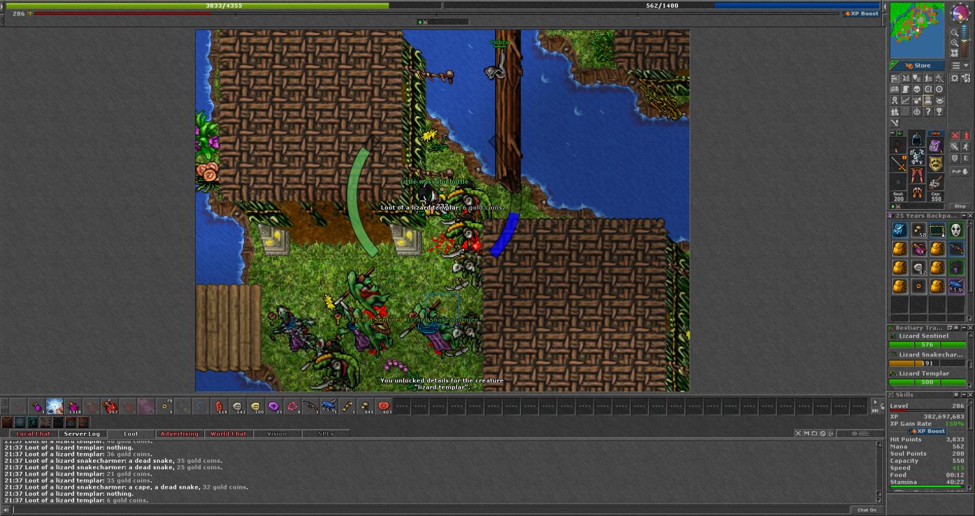Click the blue mana bar at top
This screenshot has height=516, width=975.
(x=662, y=5)
